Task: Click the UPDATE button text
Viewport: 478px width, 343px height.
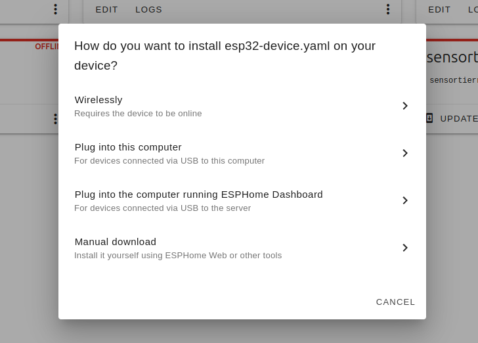Action: tap(458, 118)
